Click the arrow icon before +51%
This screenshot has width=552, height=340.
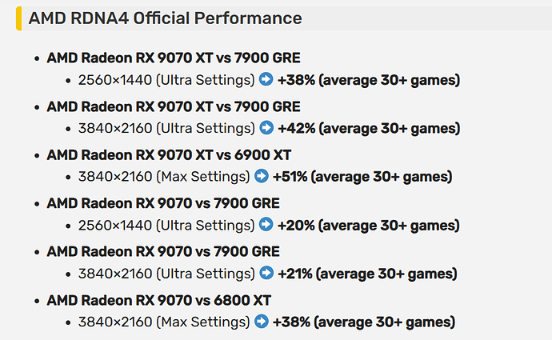(x=261, y=177)
